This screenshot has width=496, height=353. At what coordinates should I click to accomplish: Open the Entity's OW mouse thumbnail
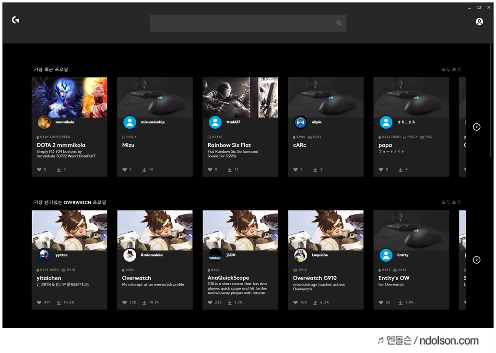point(411,230)
